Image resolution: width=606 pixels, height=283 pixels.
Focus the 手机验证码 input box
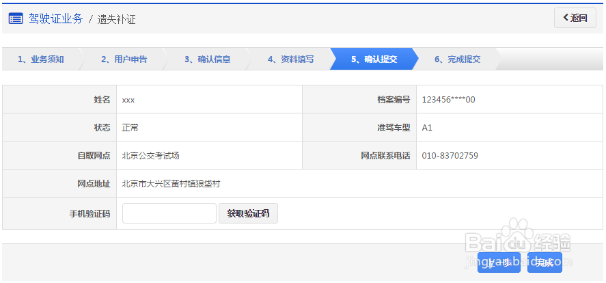click(169, 213)
